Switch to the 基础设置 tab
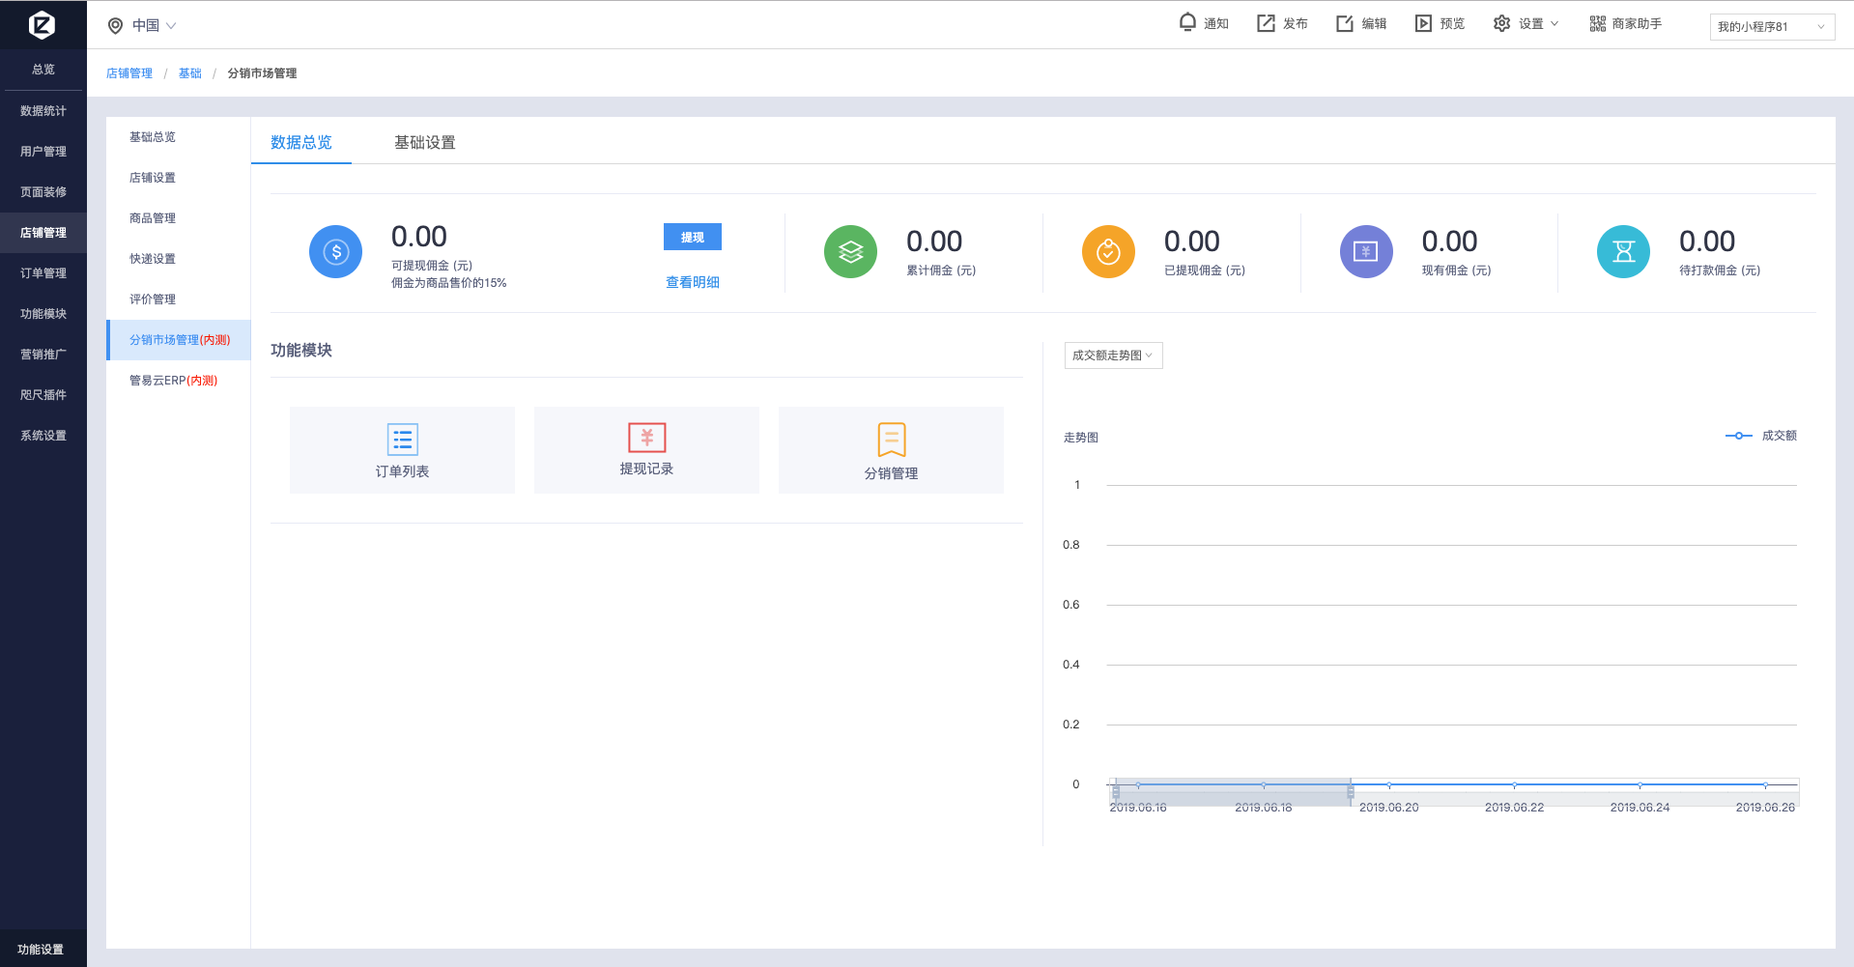1854x967 pixels. (425, 142)
